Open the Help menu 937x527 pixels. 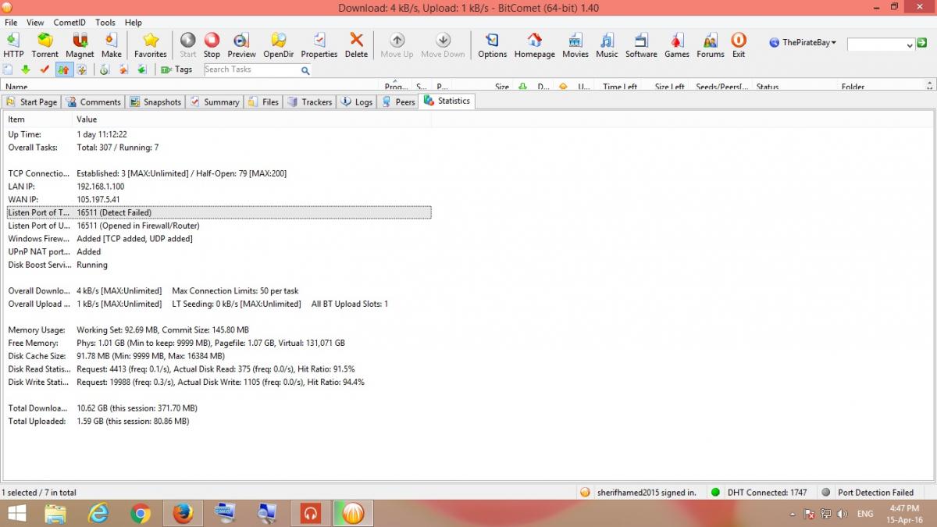[134, 23]
